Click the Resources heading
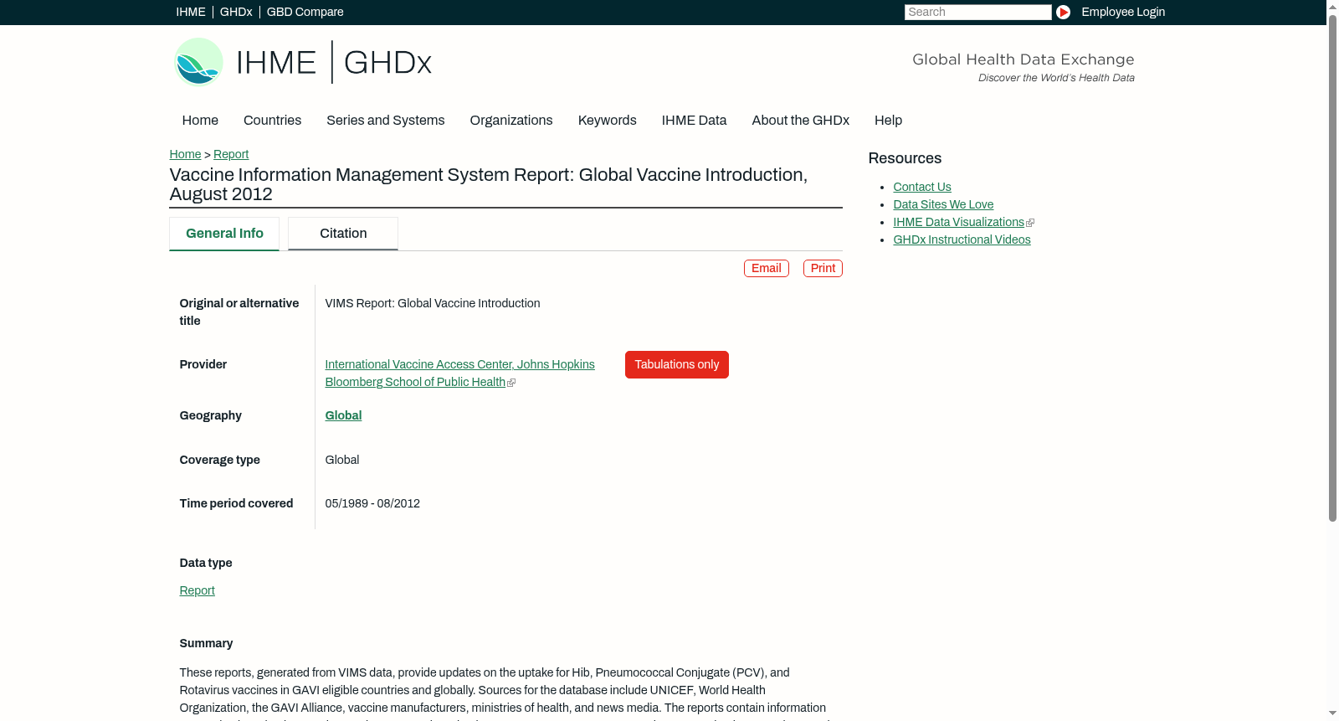 point(905,158)
